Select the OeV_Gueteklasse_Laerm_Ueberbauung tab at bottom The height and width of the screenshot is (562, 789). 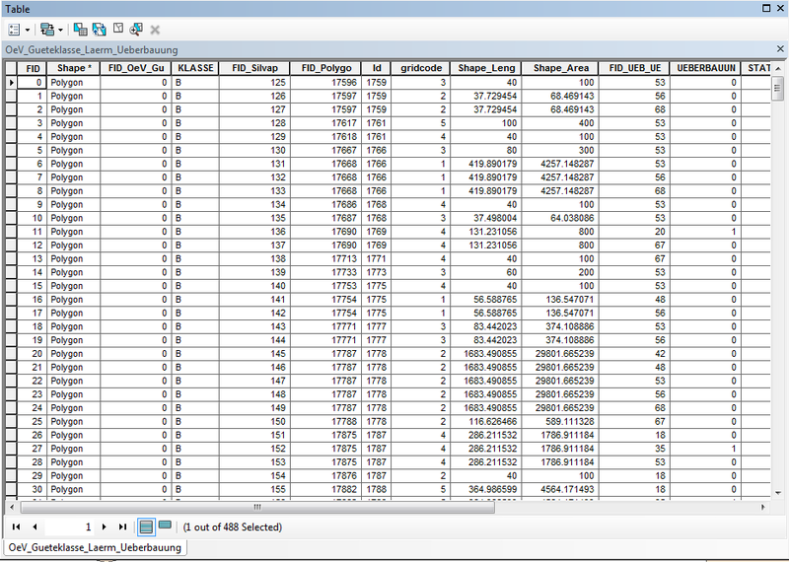[x=95, y=547]
